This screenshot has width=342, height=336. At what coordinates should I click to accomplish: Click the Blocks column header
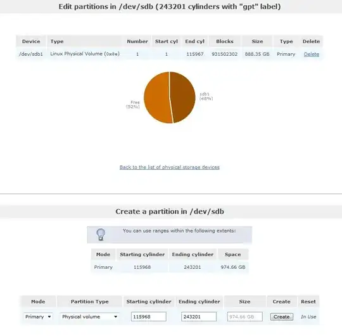(225, 41)
